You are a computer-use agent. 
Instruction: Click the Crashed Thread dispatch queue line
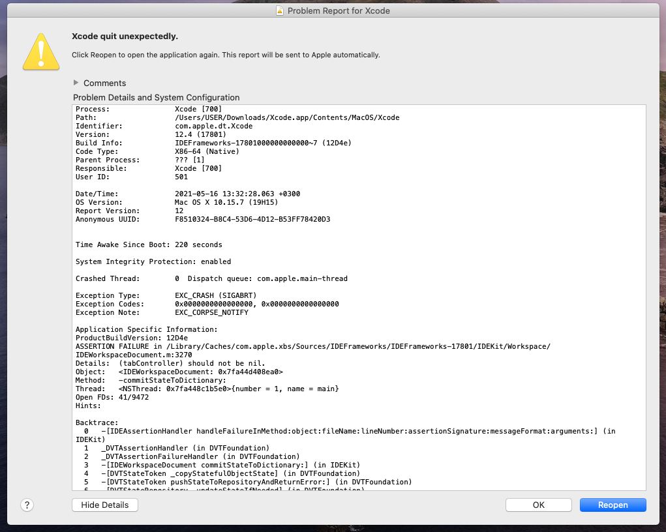211,279
